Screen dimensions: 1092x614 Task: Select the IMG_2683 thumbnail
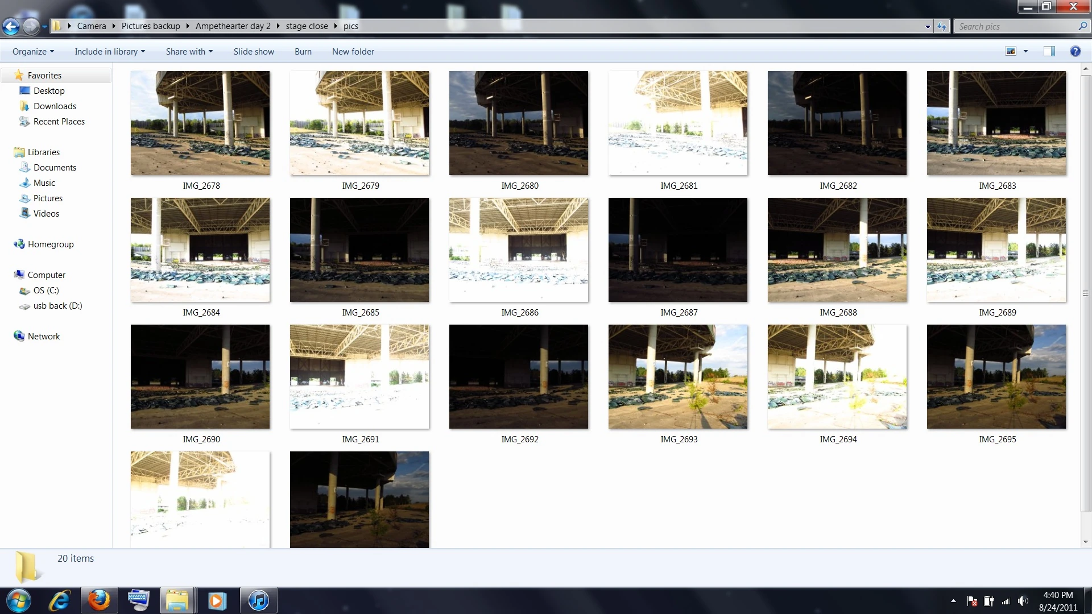996,123
